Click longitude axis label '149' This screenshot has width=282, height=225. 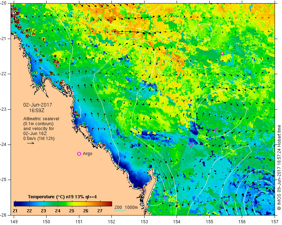coord(14,222)
